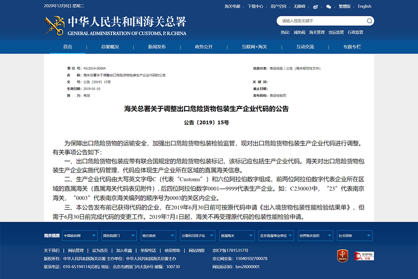This screenshot has width=418, height=279.
Task: Open the 中国政府网 dropdown
Action: coord(80,235)
